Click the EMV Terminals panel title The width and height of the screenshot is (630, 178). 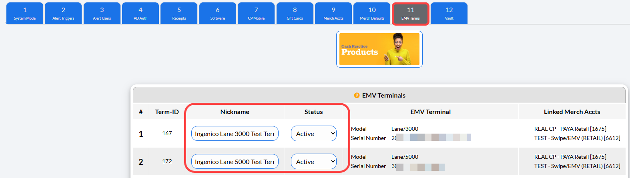(383, 95)
